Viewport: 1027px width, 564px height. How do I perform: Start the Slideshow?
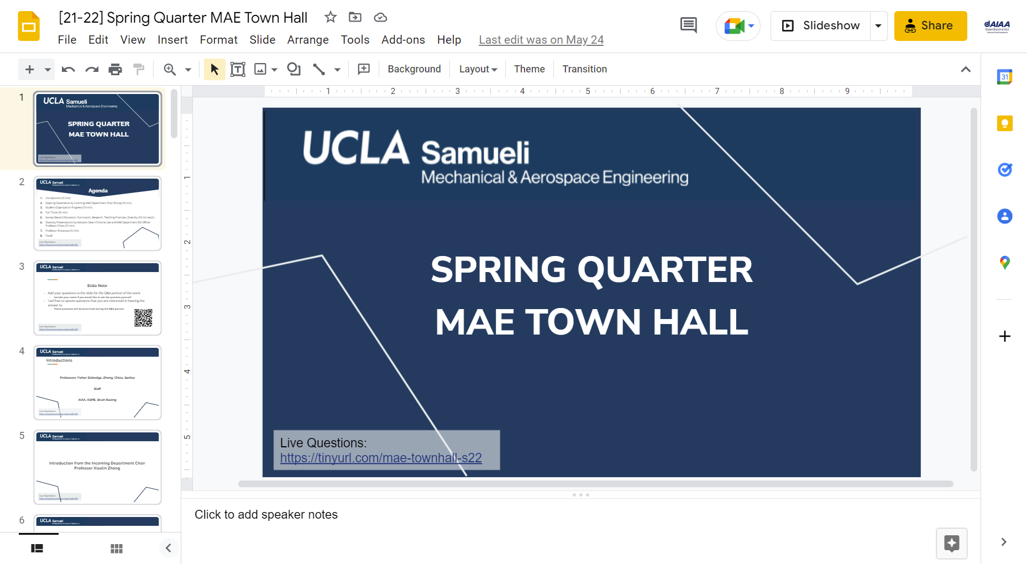(x=821, y=26)
